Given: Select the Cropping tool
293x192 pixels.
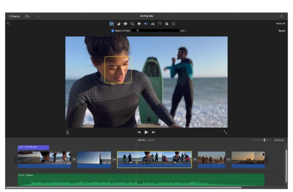Looking at the screenshot, I should [132, 24].
